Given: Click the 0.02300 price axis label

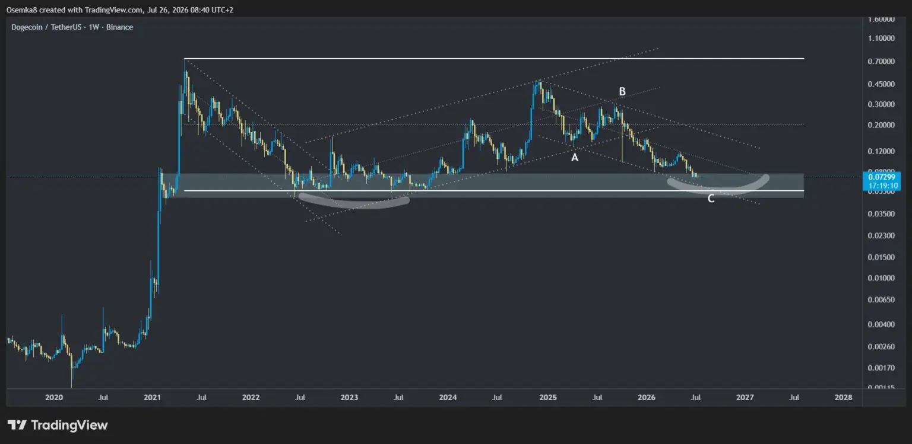Looking at the screenshot, I should 881,235.
